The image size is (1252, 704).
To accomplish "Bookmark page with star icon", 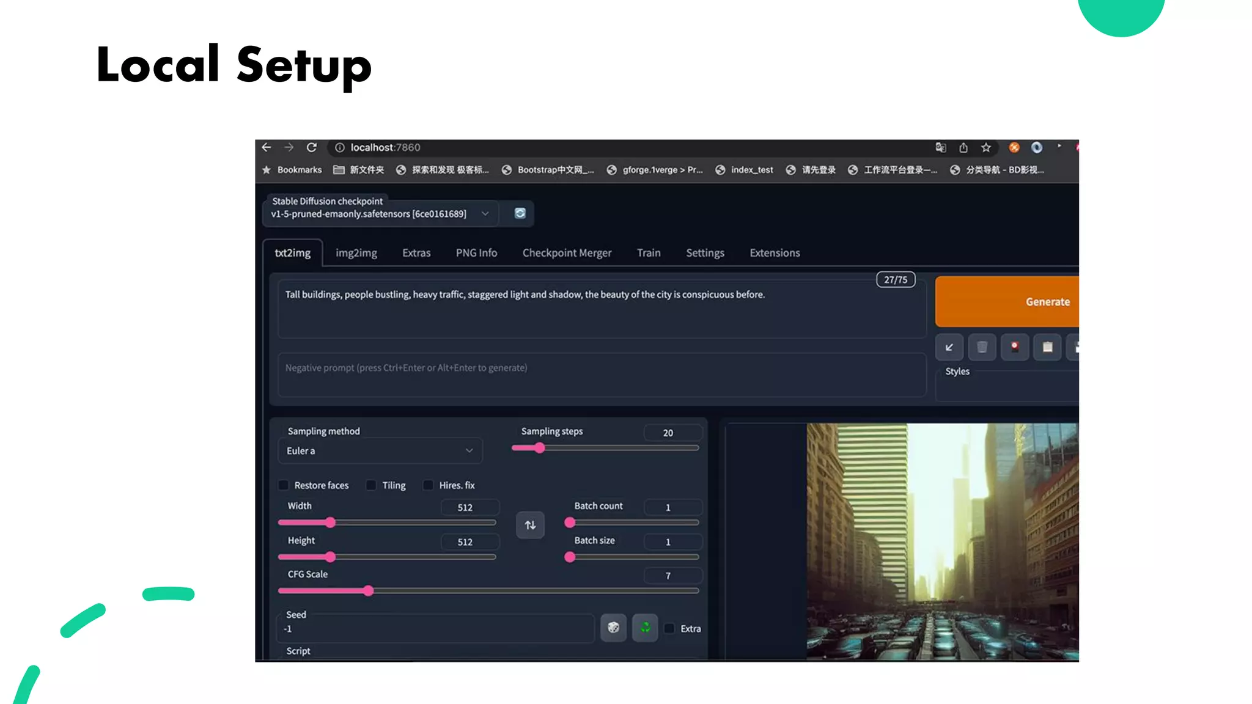I will (985, 147).
